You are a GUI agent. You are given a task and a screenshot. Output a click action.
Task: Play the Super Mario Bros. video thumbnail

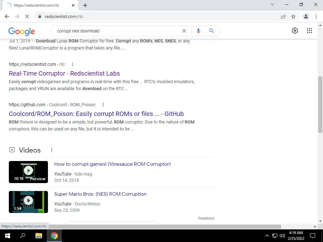point(28,202)
